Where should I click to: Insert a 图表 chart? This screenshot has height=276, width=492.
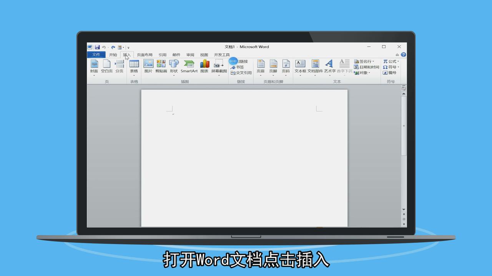coord(204,67)
